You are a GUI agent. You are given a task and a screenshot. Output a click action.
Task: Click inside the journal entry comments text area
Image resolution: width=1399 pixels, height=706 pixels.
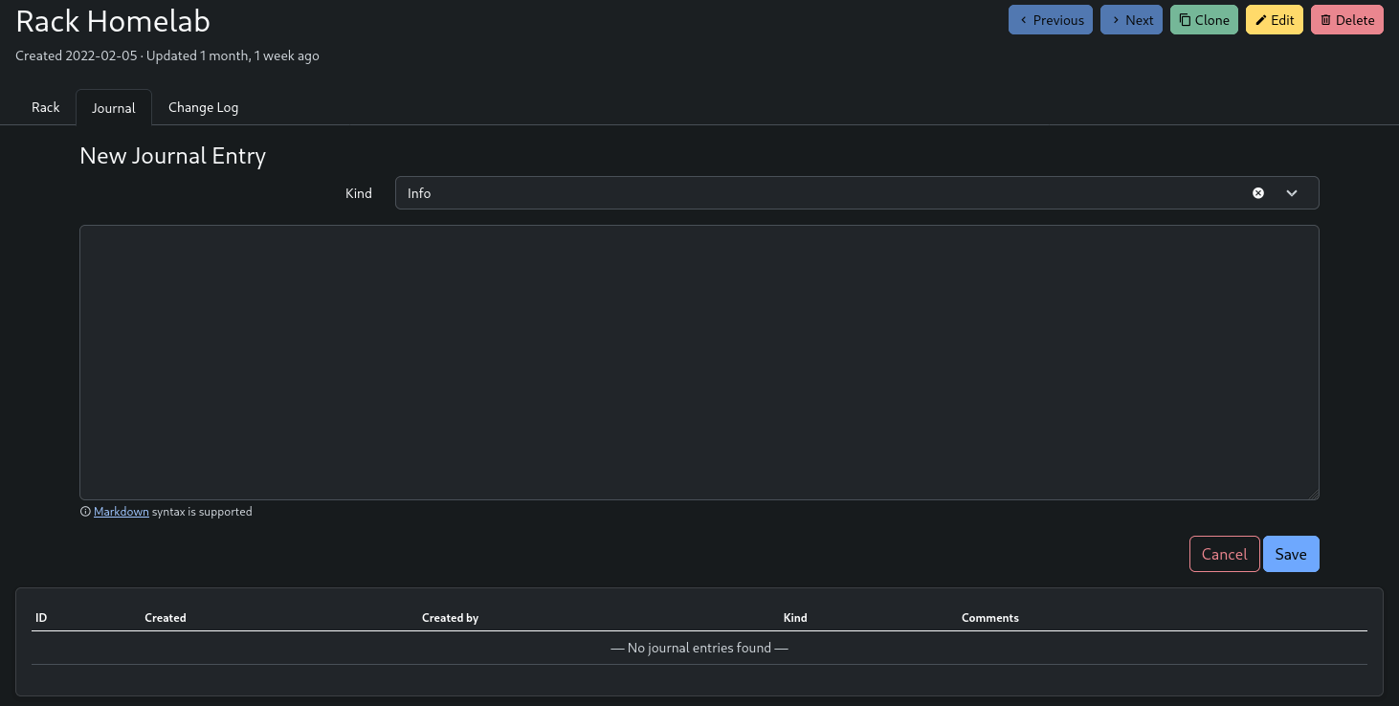point(699,362)
